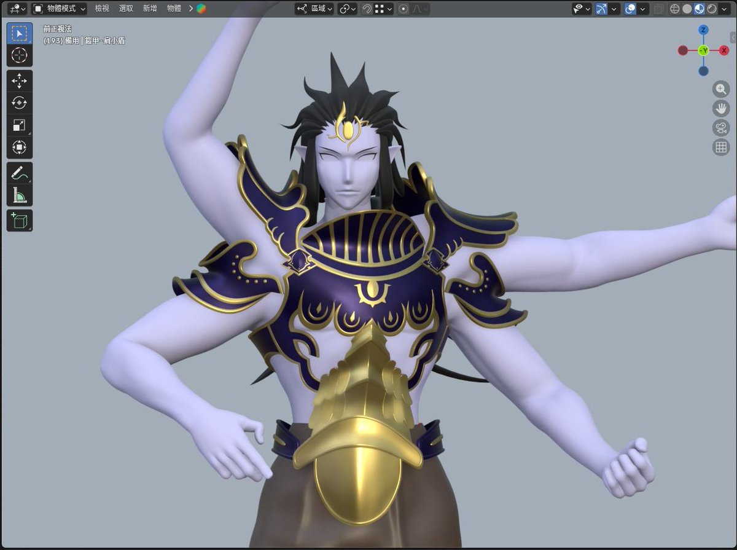
Task: Open object visibility and selectability dropdown
Action: point(581,9)
